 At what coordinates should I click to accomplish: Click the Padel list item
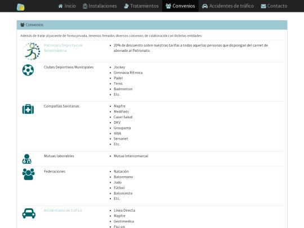[118, 78]
